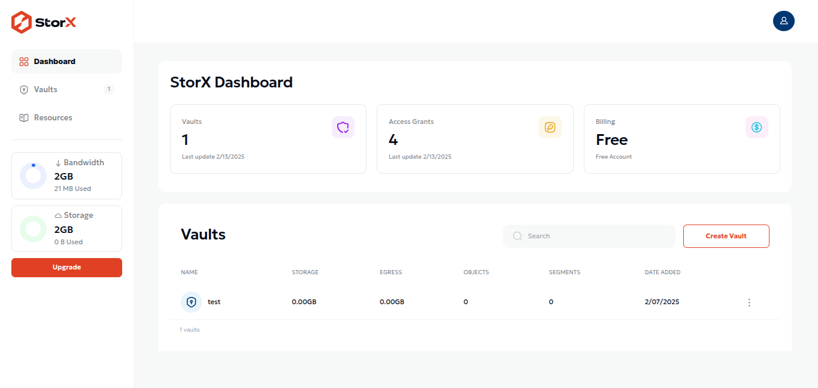
Task: Click the DATE ADDED column header
Action: [x=662, y=272]
